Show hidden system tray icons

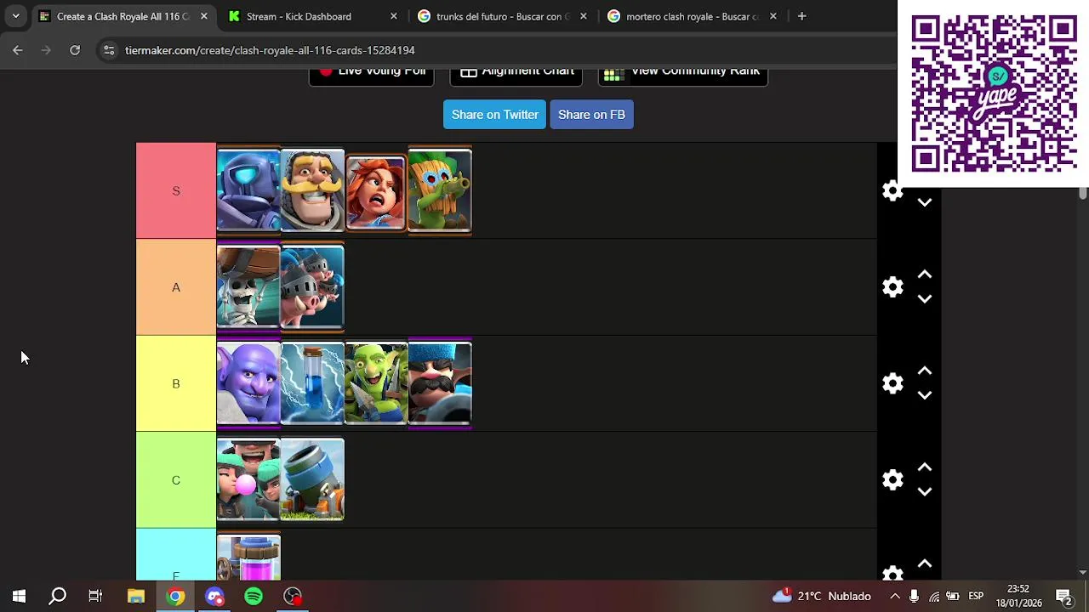click(x=895, y=596)
